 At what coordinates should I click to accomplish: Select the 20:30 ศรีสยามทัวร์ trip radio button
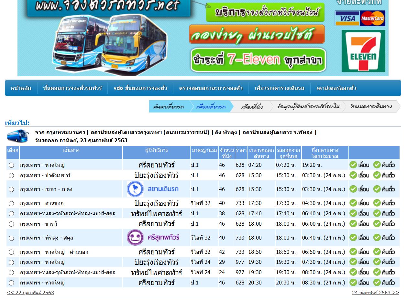[11, 283]
